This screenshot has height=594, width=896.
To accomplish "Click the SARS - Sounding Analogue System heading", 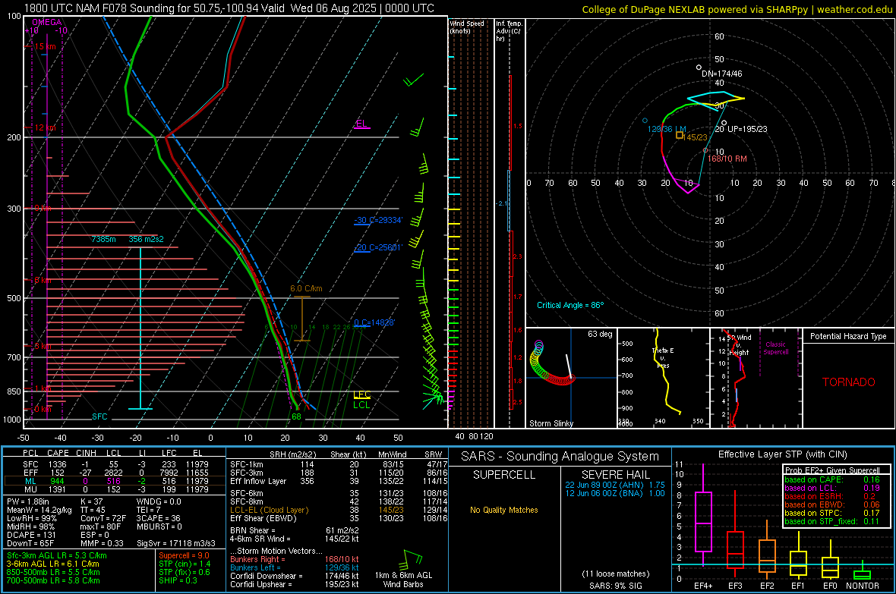I will pyautogui.click(x=560, y=457).
